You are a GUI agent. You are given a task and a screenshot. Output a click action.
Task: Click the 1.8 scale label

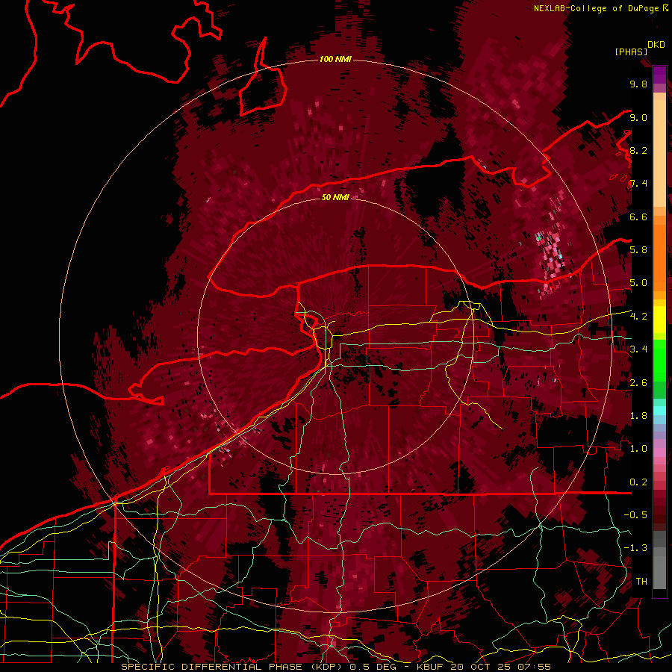click(638, 416)
